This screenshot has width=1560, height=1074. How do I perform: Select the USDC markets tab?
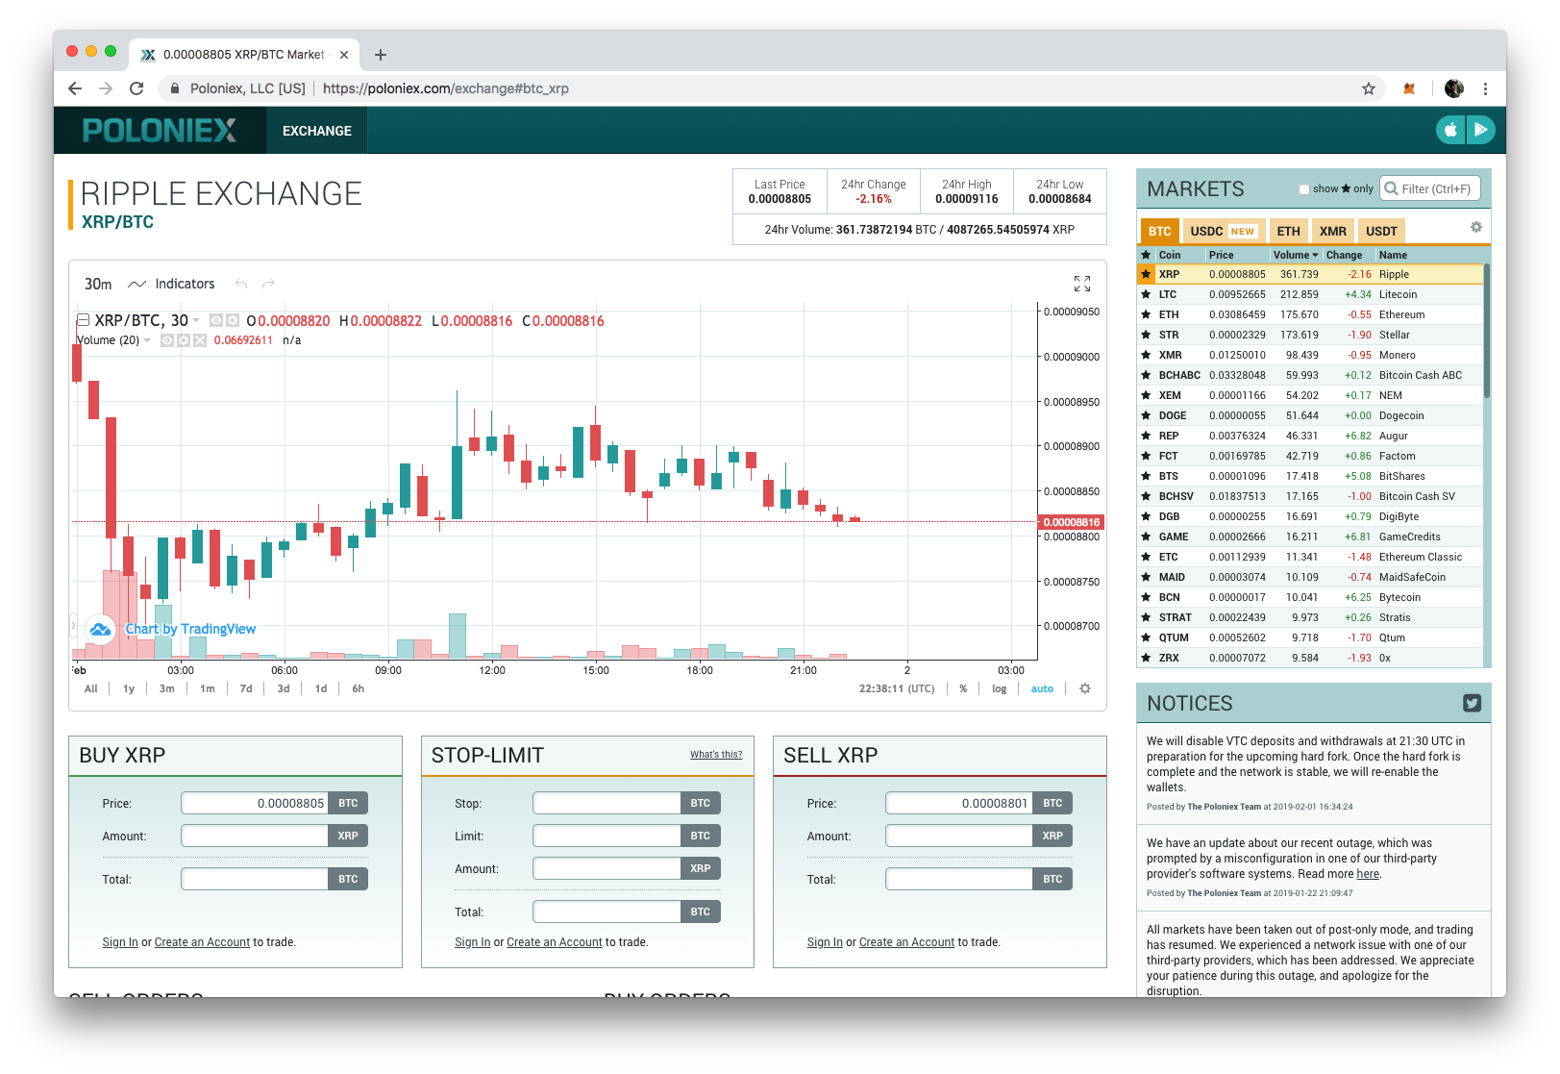[x=1224, y=231]
